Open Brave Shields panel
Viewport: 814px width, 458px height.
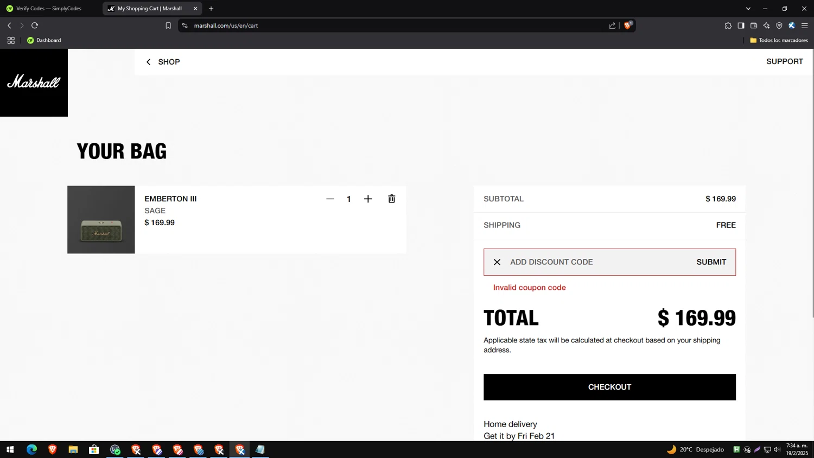point(628,26)
